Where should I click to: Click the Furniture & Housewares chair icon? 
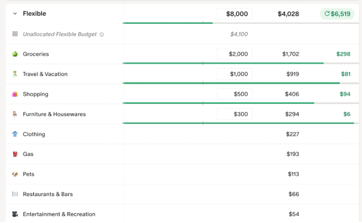pos(15,114)
